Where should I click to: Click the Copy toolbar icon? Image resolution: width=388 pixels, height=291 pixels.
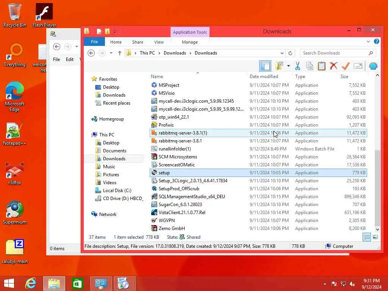tap(309, 66)
